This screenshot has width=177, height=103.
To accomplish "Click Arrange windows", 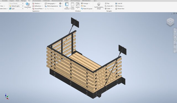I will pyautogui.click(x=84, y=4).
